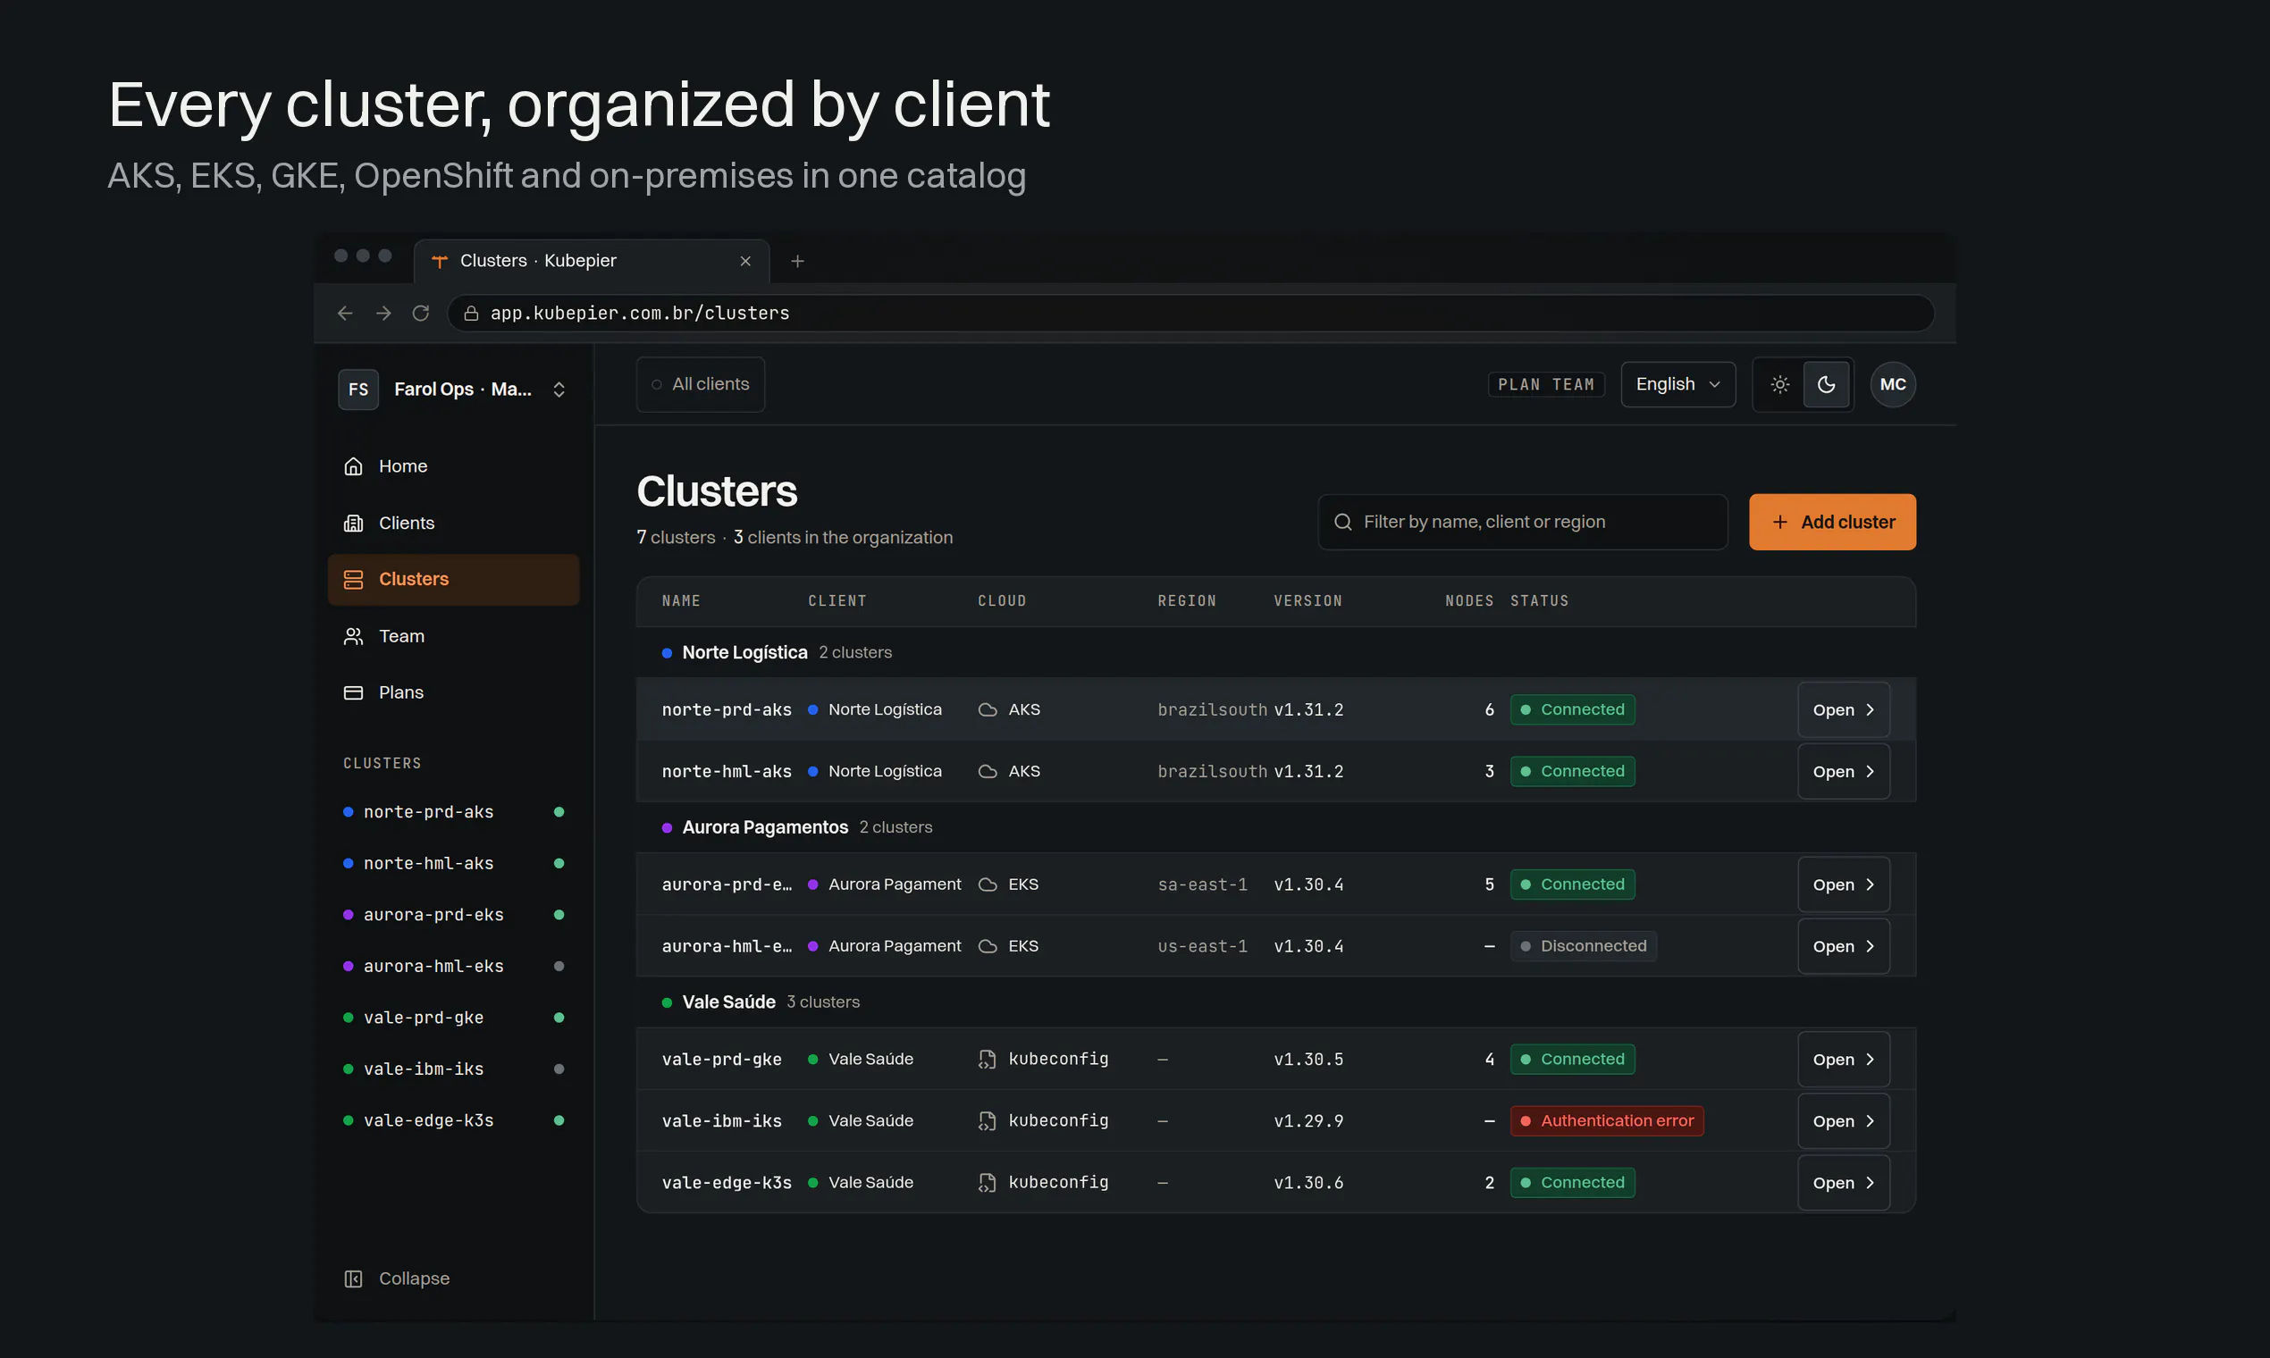This screenshot has width=2270, height=1358.
Task: Expand the Farol Ops organization switcher
Action: pyautogui.click(x=454, y=390)
